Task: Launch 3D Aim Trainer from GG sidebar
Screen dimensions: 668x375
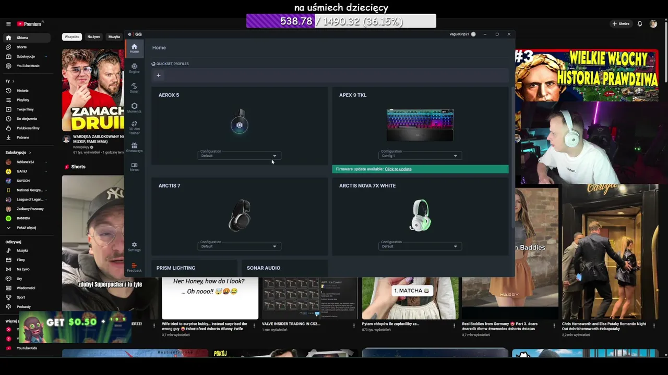Action: pyautogui.click(x=134, y=128)
